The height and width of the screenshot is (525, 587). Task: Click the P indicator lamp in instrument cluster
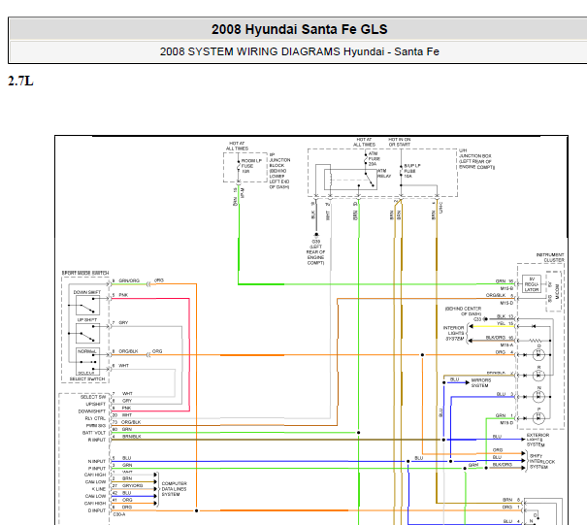pos(538,417)
